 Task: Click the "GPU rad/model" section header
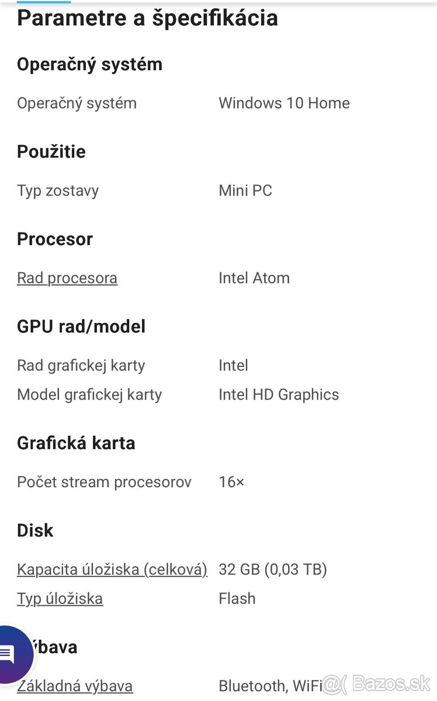click(x=81, y=327)
